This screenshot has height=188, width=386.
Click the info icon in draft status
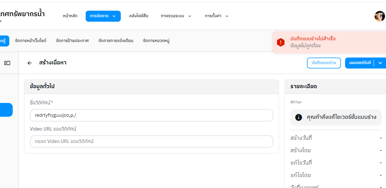coord(299,117)
